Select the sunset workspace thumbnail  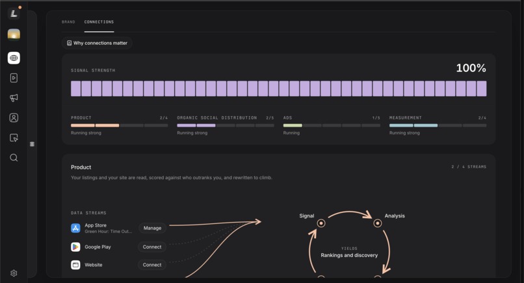pyautogui.click(x=14, y=34)
